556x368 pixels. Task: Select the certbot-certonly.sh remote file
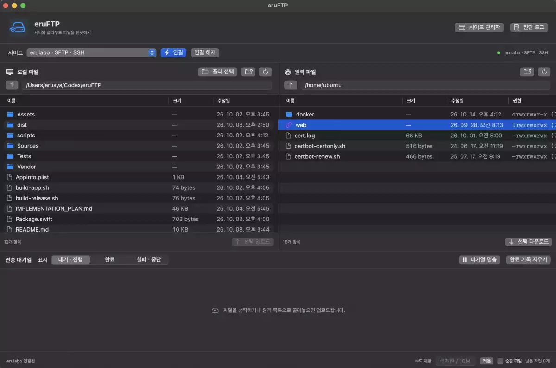(x=417, y=146)
